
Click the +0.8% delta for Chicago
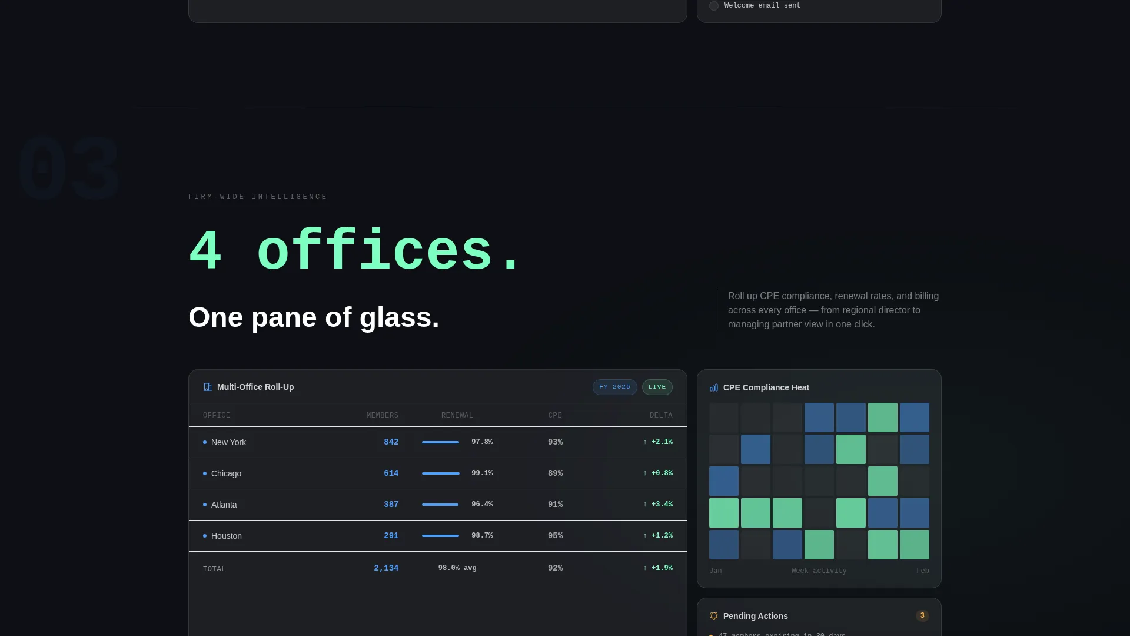coord(658,473)
